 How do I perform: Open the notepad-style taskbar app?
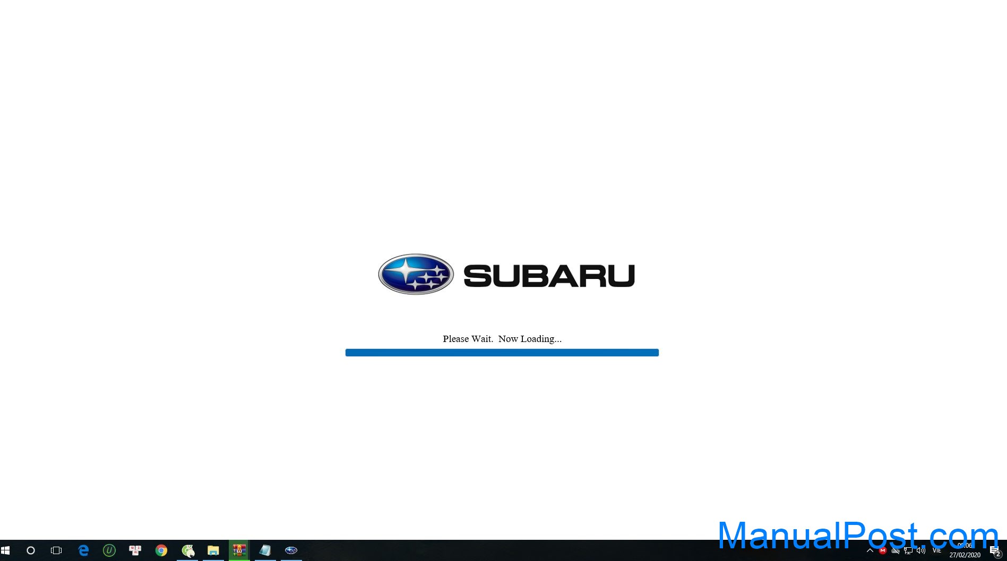coord(265,550)
